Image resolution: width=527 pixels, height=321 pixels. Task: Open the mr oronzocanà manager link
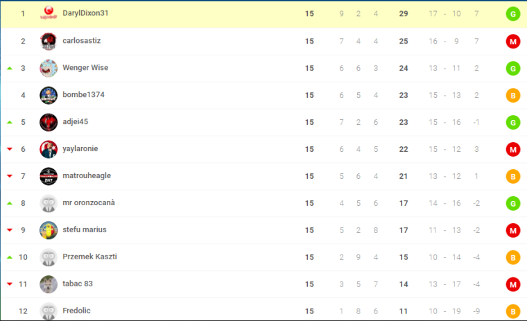pyautogui.click(x=89, y=202)
